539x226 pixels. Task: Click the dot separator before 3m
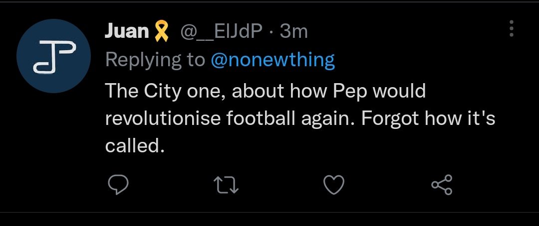(271, 32)
